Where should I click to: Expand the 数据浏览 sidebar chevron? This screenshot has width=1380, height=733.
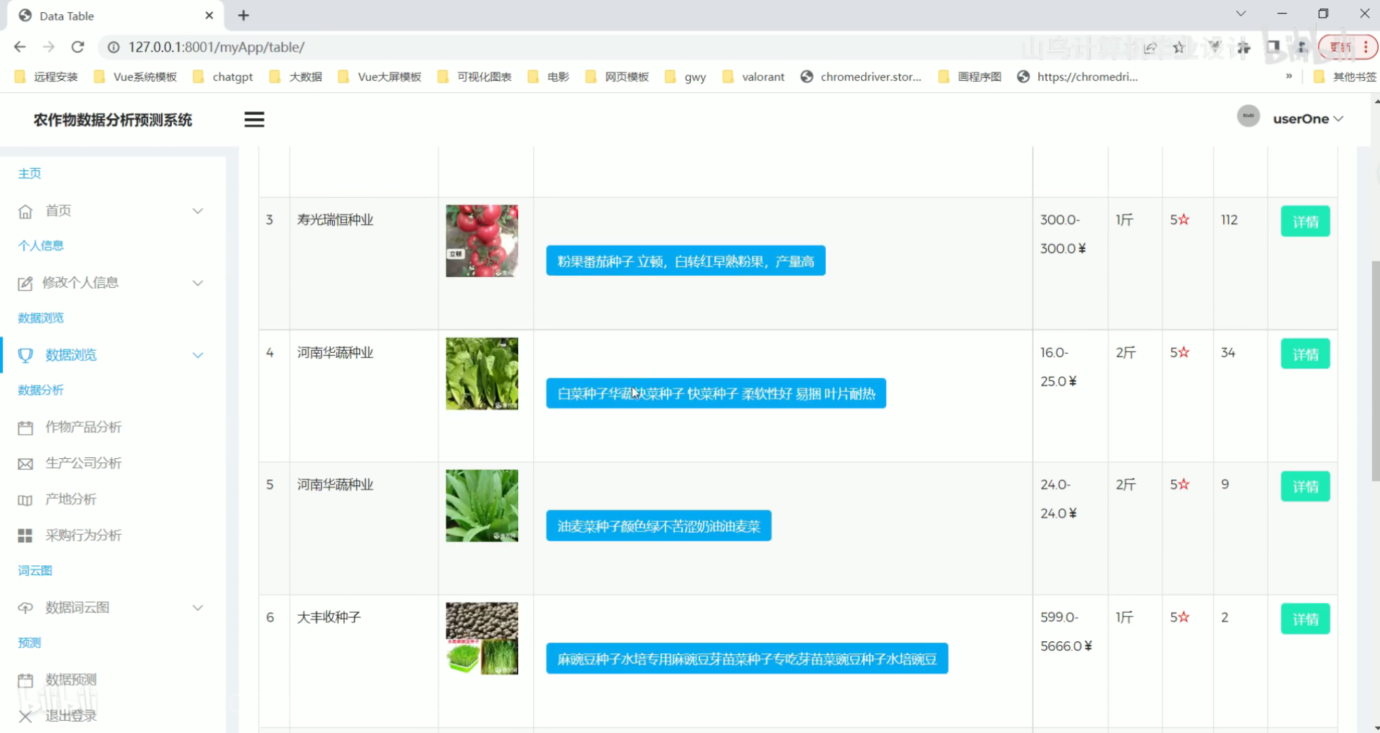[198, 355]
